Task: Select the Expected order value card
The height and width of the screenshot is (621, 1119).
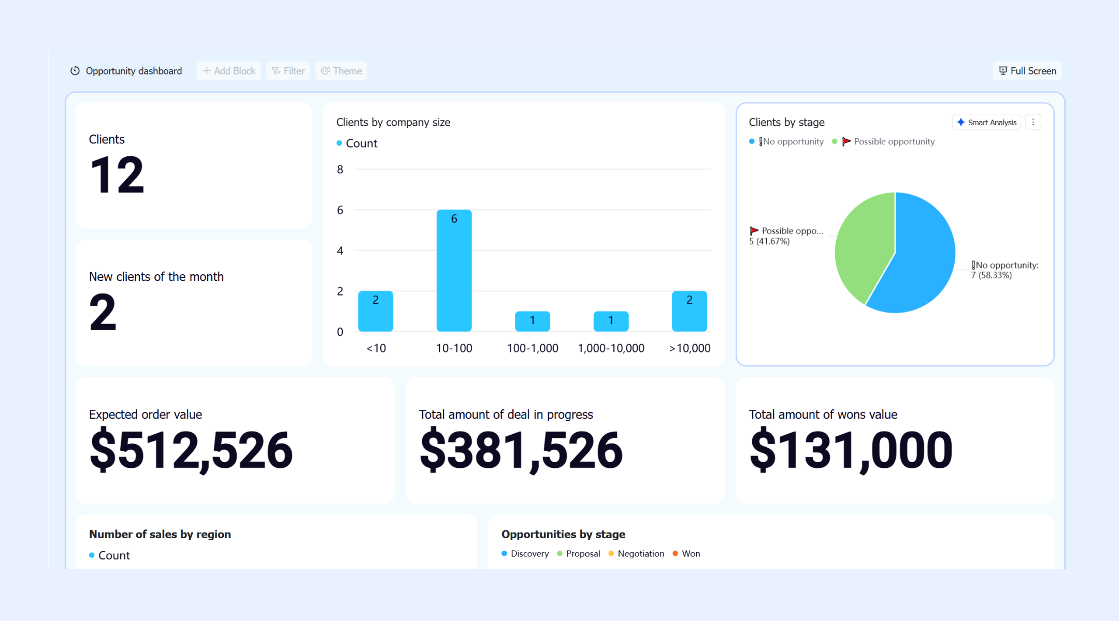Action: 235,440
